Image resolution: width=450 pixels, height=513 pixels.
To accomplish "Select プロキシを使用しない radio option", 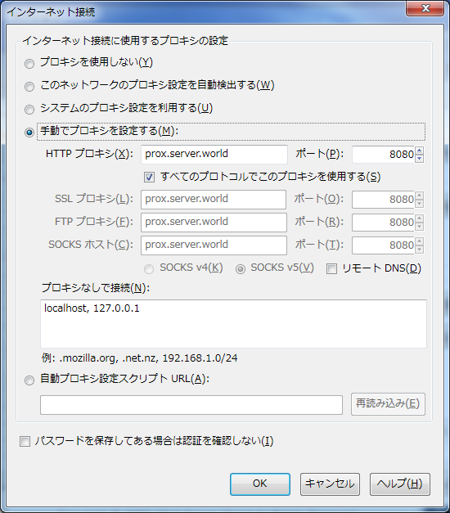I will tap(29, 64).
